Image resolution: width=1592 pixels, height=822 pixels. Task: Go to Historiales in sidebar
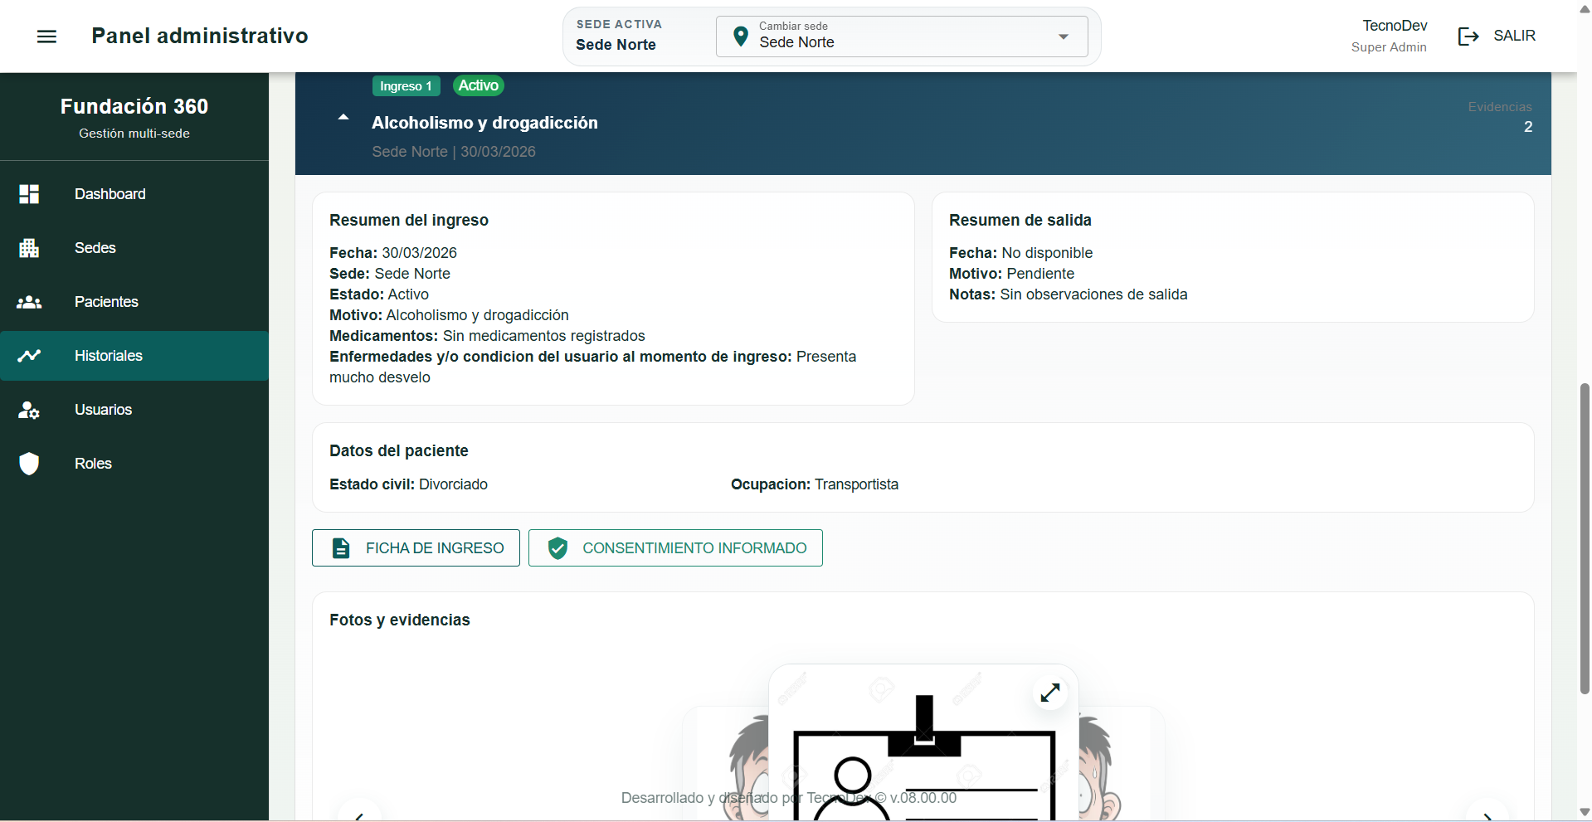109,356
